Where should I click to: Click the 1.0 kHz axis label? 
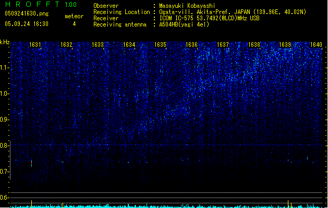point(5,94)
